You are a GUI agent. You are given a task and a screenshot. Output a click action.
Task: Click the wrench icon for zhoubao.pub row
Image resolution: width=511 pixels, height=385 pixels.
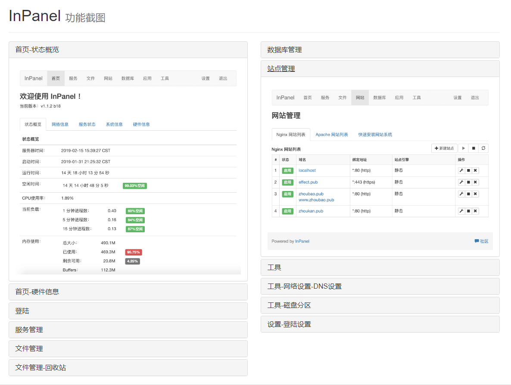pyautogui.click(x=461, y=194)
